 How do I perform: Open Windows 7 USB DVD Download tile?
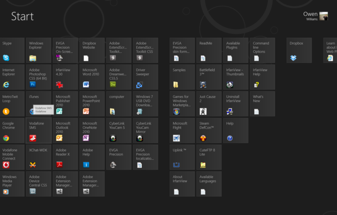pyautogui.click(x=145, y=104)
